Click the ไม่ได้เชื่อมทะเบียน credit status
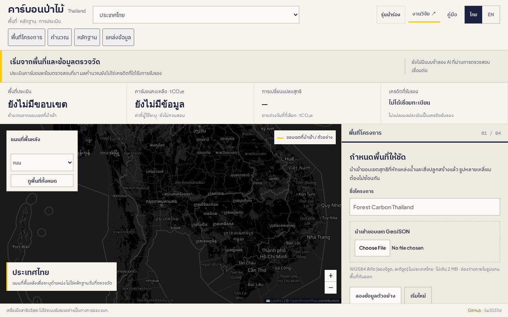The width and height of the screenshot is (508, 317). click(x=410, y=103)
